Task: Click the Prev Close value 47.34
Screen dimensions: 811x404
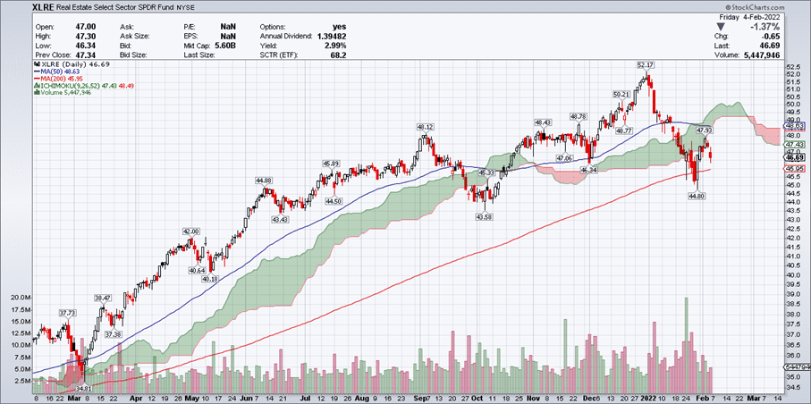Action: [84, 55]
